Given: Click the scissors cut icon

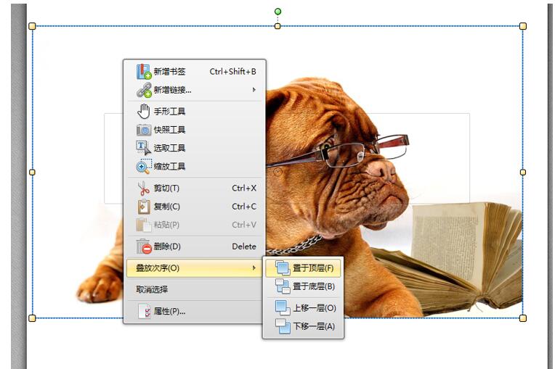Looking at the screenshot, I should coord(143,188).
